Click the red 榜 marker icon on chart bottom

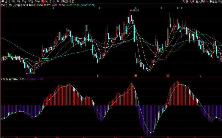coord(136,76)
